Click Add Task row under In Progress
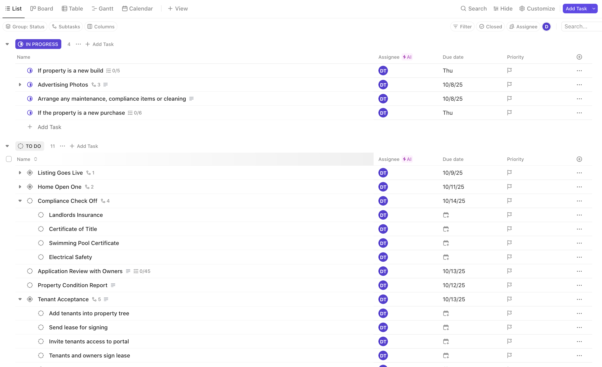Screen dimensions: 602x367 tap(49, 127)
